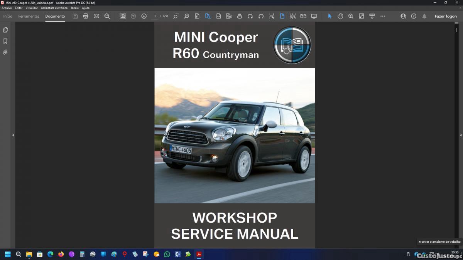Click the page number input field
463x260 pixels.
(155, 16)
